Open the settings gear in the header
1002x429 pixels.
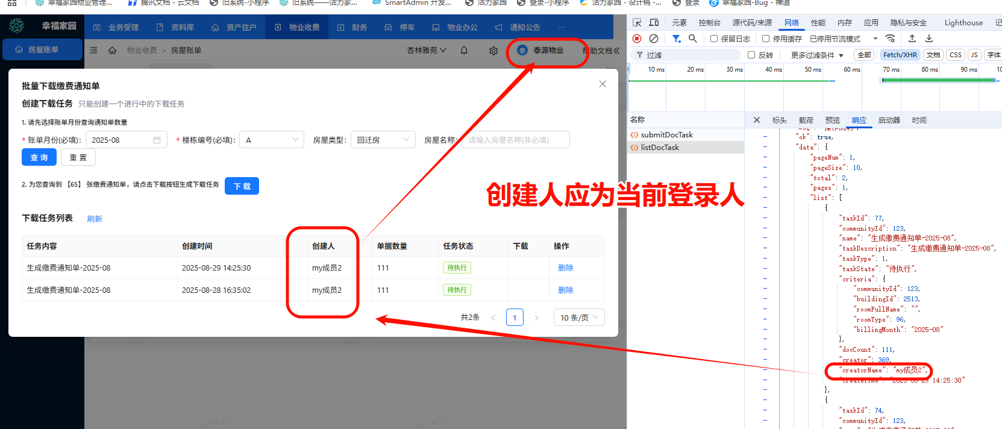point(493,51)
